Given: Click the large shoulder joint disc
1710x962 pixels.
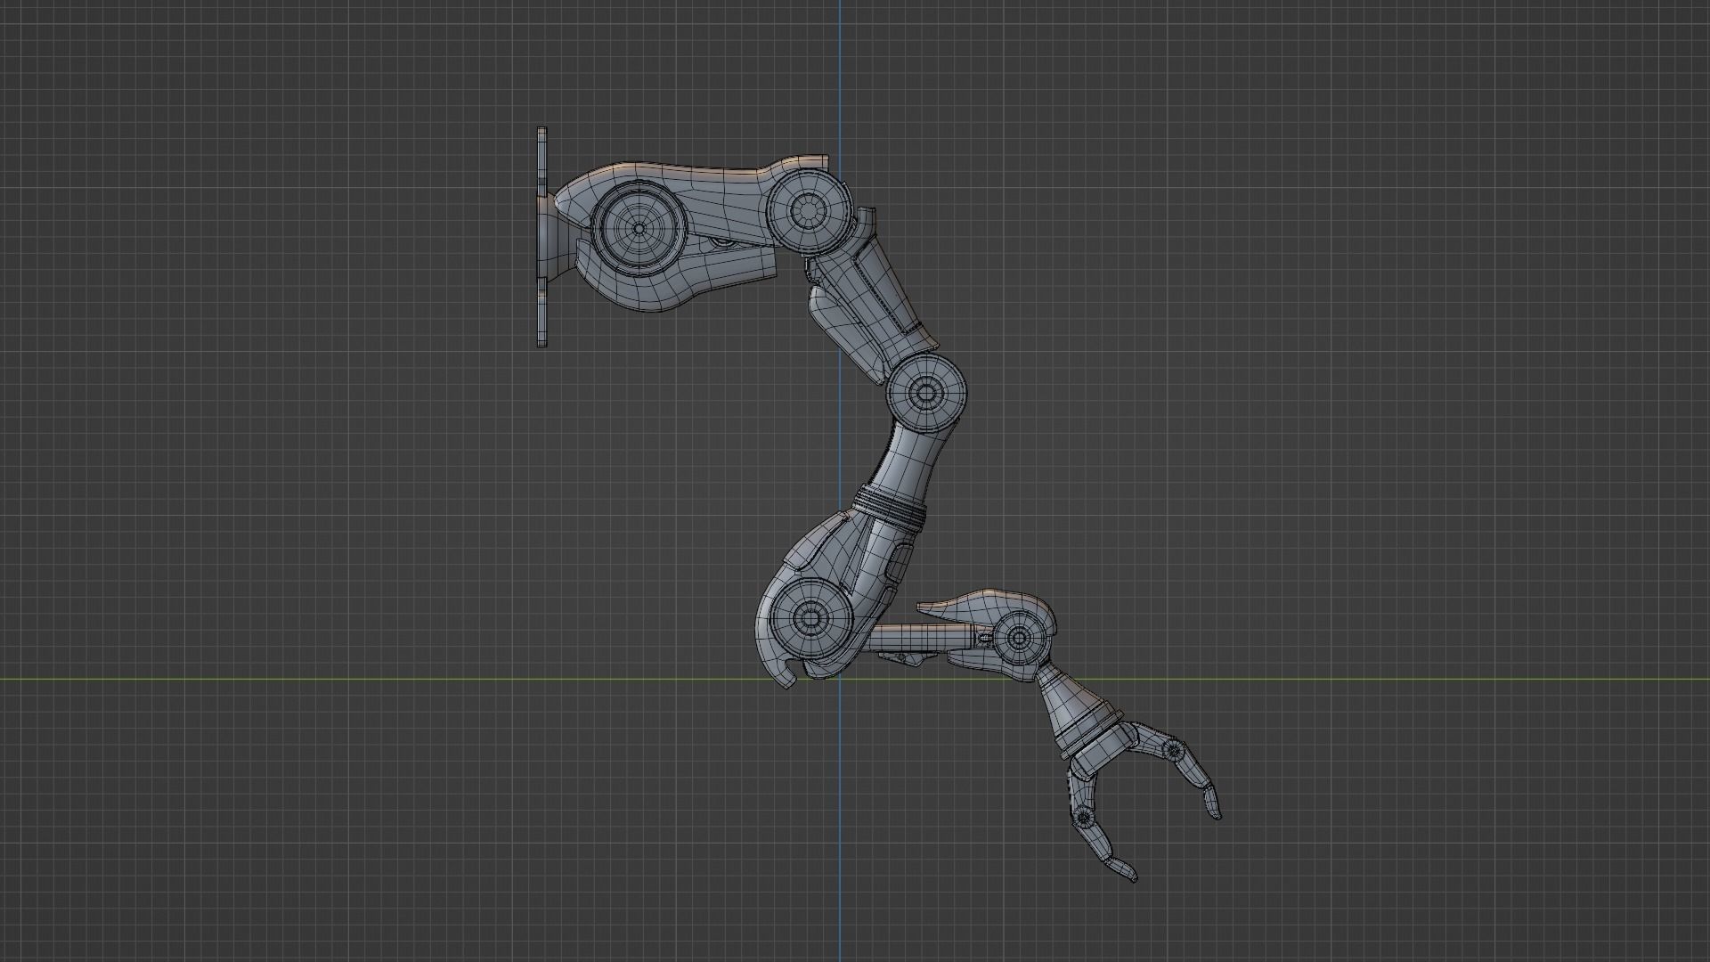Looking at the screenshot, I should pos(639,228).
